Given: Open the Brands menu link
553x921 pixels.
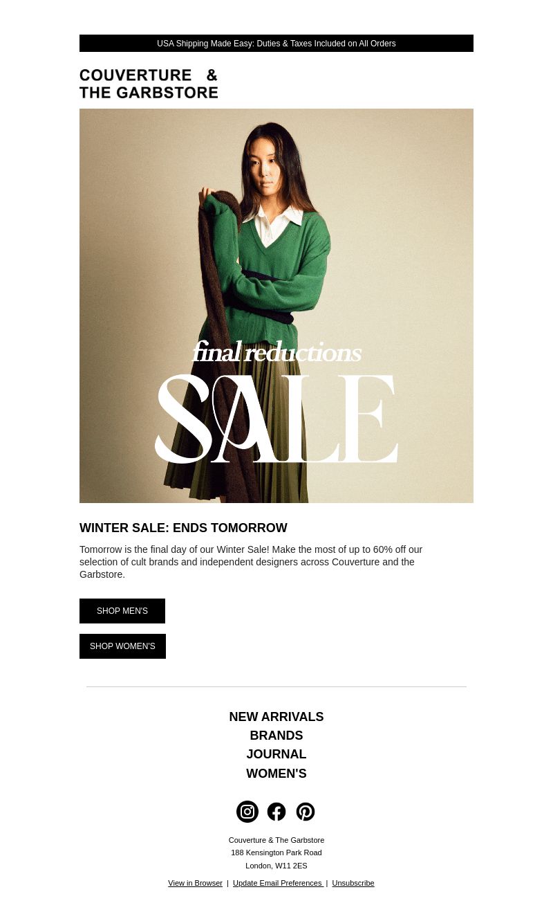Looking at the screenshot, I should click(x=276, y=736).
